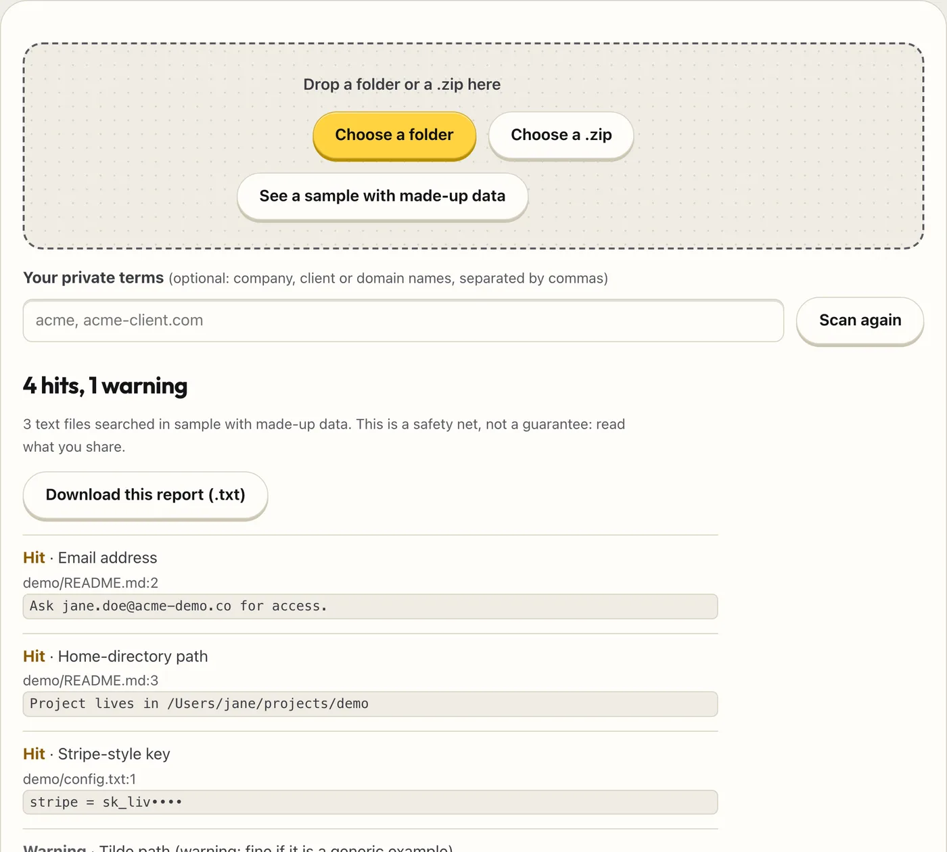Click the '4 hits, 1 warning' heading
This screenshot has height=852, width=947.
click(x=106, y=386)
